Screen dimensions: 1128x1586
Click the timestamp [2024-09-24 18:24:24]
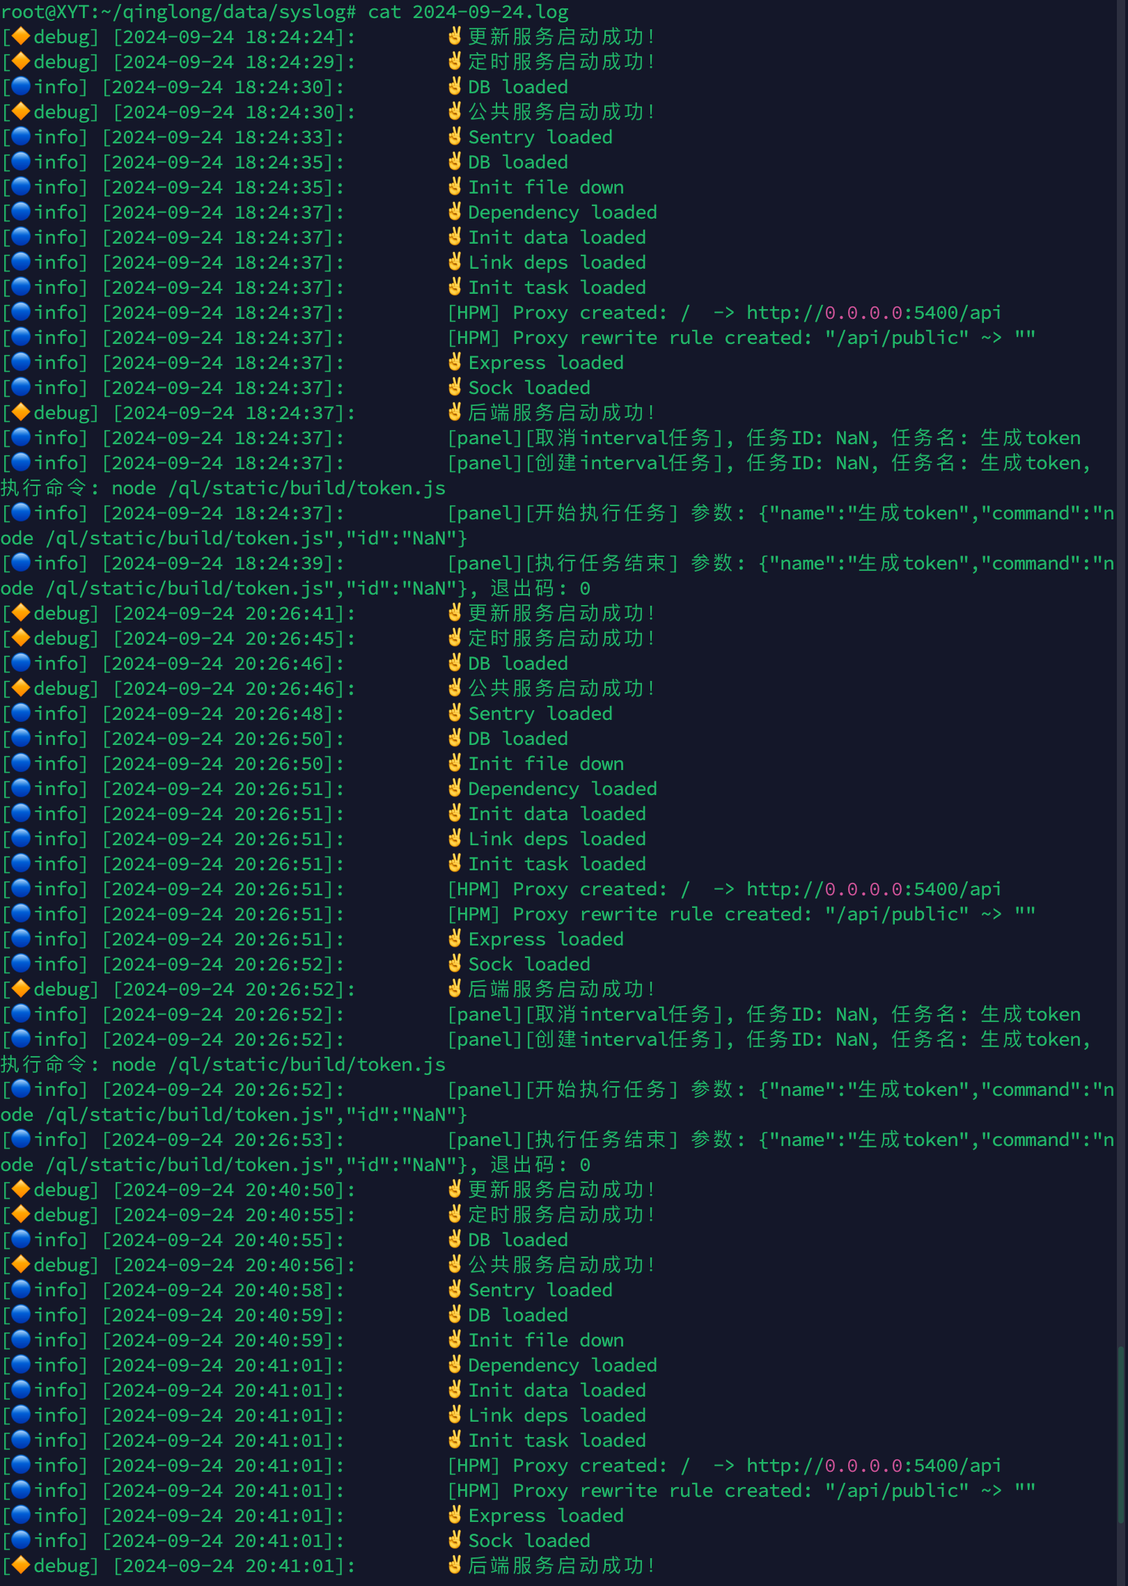[x=228, y=37]
